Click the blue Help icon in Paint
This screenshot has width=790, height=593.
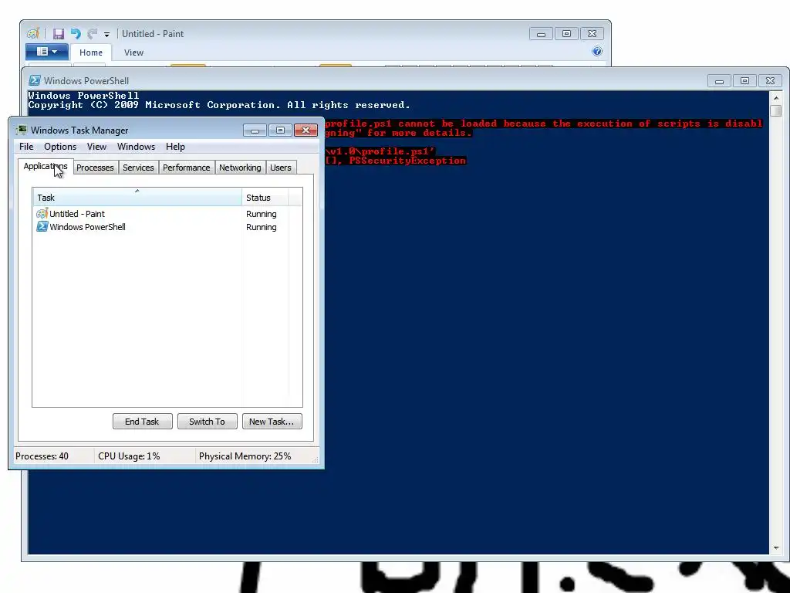click(597, 51)
